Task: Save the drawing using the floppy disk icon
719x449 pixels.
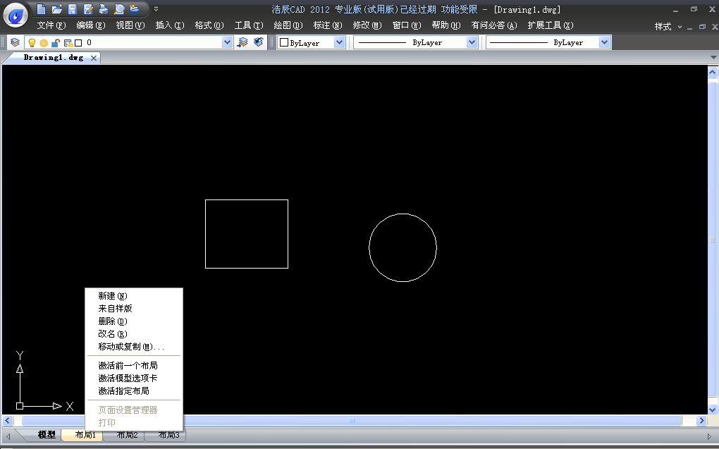Action: [x=72, y=9]
